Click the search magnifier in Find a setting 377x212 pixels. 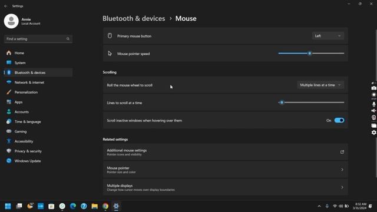point(68,39)
